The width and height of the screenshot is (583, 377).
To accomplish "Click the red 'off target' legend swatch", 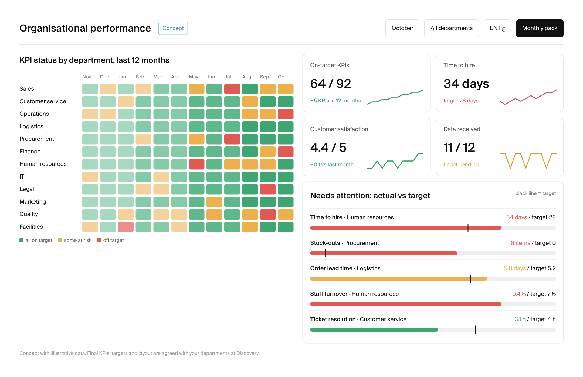I will tap(99, 240).
